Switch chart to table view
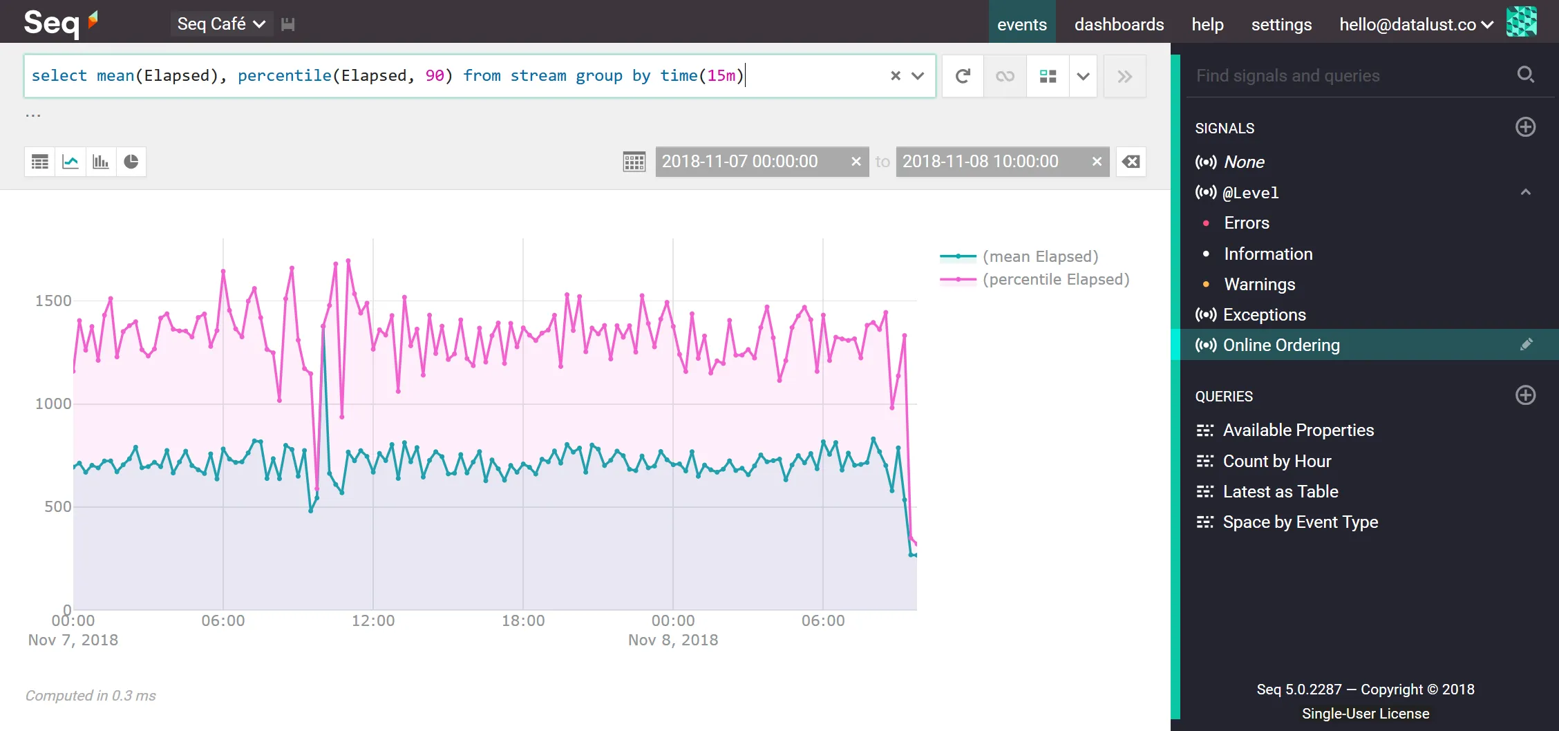The image size is (1559, 731). click(39, 161)
